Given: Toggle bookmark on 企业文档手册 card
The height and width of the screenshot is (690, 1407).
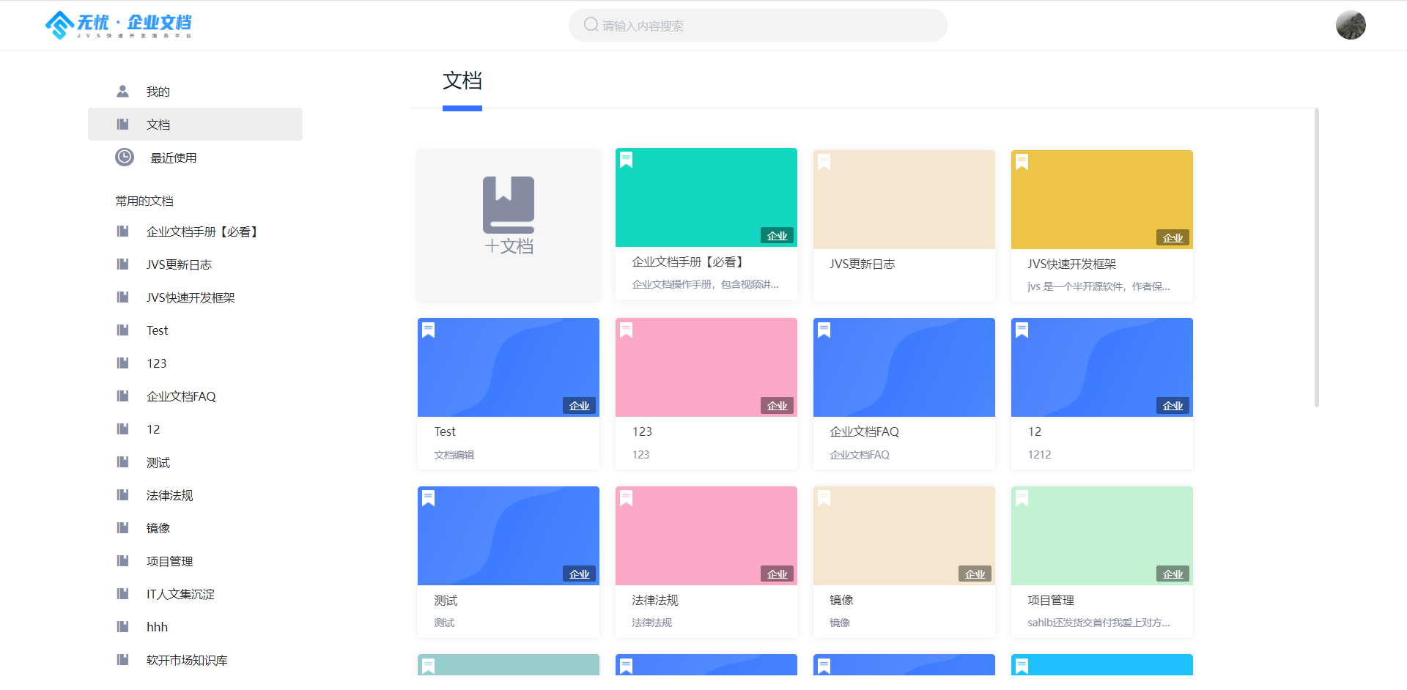Looking at the screenshot, I should click(626, 160).
